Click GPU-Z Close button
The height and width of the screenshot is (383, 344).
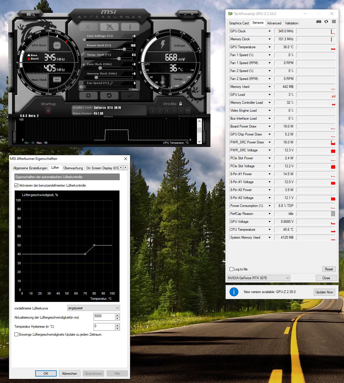pos(326,278)
